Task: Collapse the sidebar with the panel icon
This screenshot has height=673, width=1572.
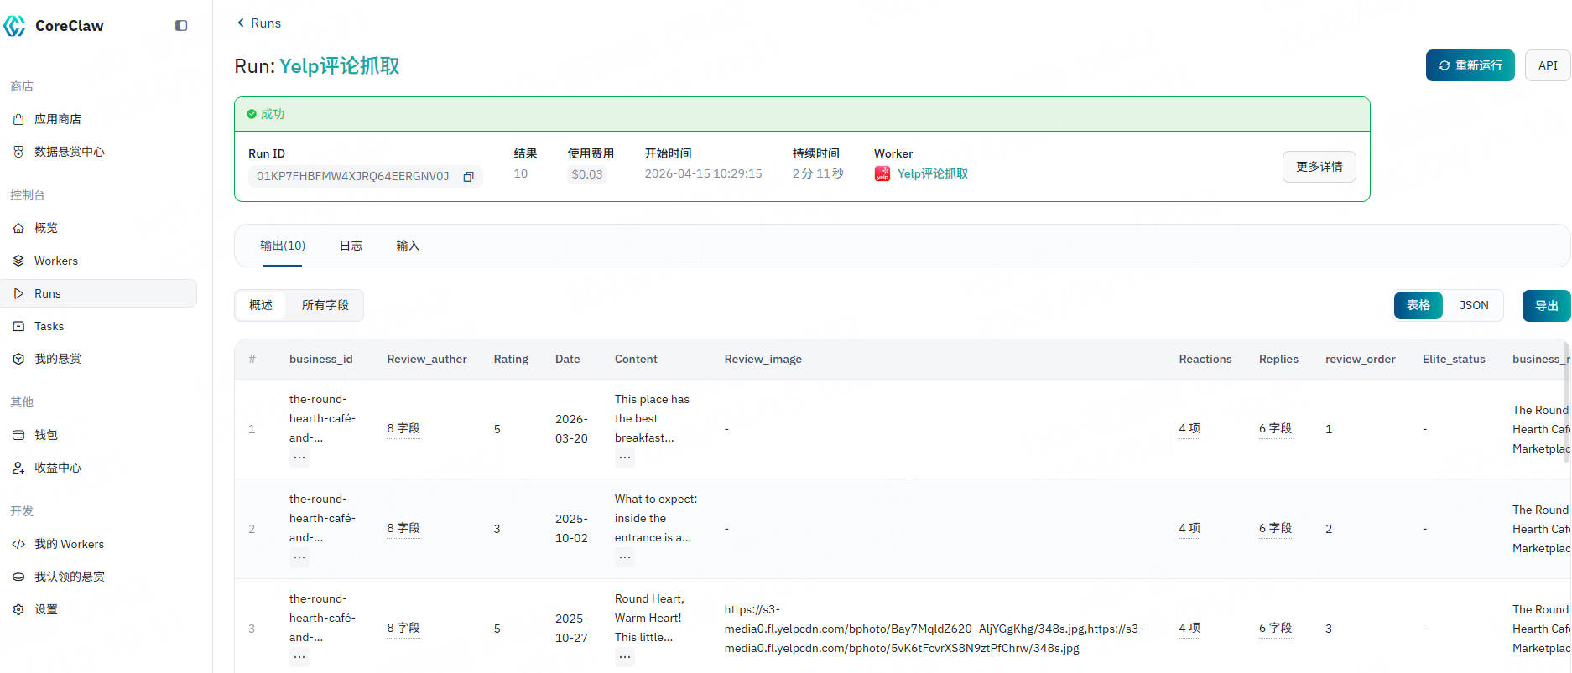Action: tap(180, 26)
